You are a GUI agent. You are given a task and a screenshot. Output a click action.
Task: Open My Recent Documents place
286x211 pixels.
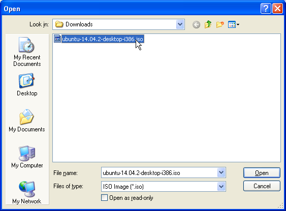coord(27,52)
